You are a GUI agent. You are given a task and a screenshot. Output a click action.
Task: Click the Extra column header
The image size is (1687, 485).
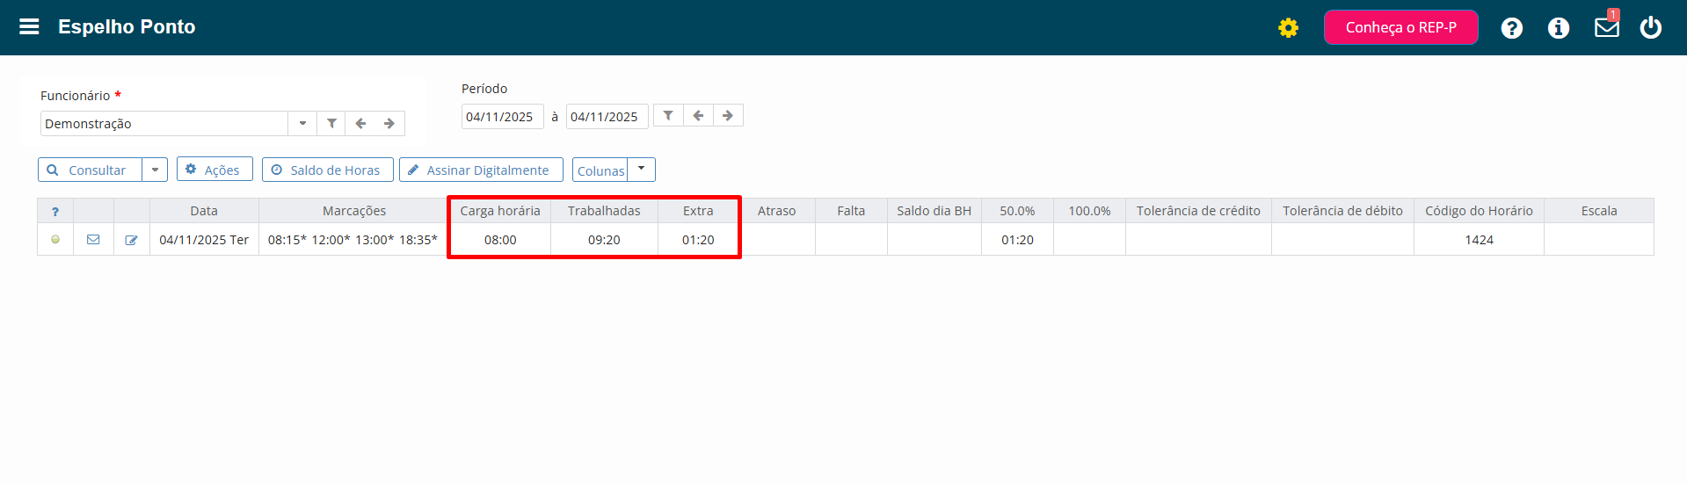click(x=698, y=211)
